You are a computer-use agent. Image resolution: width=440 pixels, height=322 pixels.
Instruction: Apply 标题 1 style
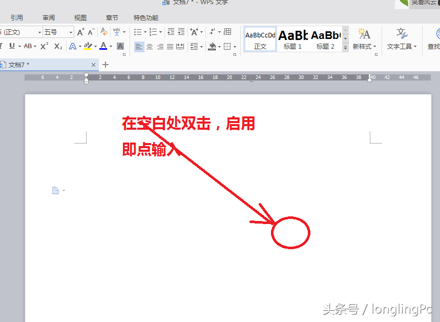pos(292,39)
